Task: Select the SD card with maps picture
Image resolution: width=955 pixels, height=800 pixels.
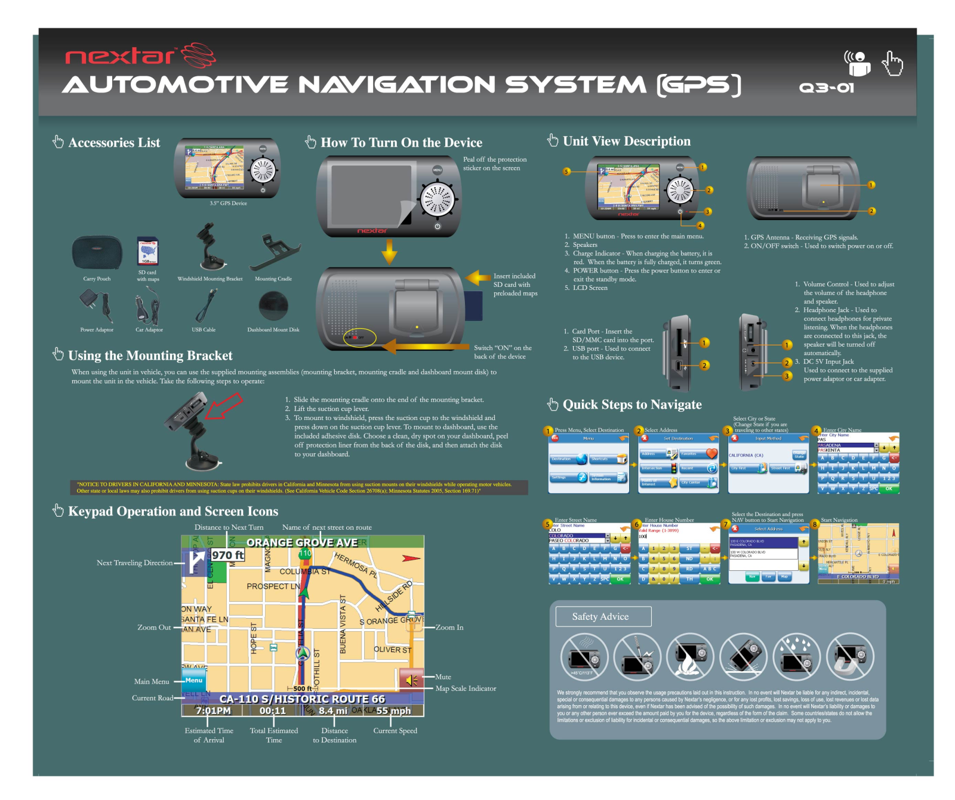Action: [147, 251]
